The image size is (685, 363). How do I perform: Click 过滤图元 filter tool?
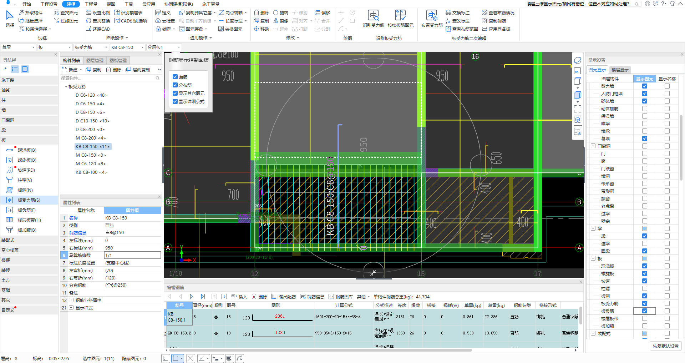[66, 21]
